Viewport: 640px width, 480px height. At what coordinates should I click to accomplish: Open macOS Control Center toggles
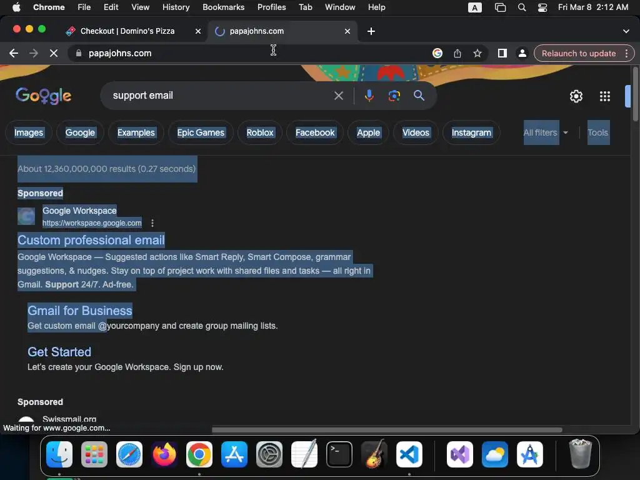coord(542,7)
